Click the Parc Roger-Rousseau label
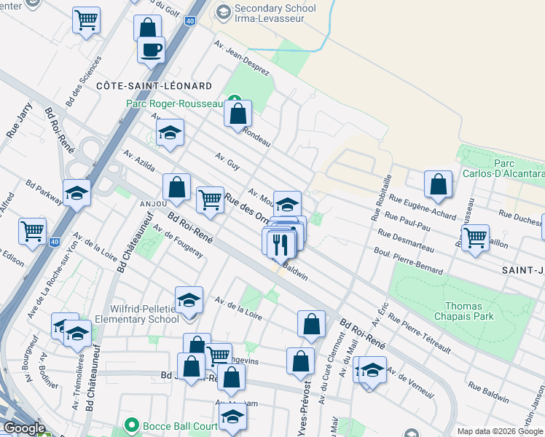545x437 pixels. (x=174, y=103)
